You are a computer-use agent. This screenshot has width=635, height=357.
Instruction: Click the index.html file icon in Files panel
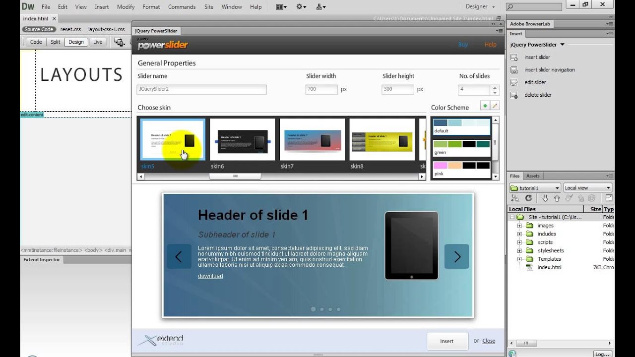[x=529, y=267]
